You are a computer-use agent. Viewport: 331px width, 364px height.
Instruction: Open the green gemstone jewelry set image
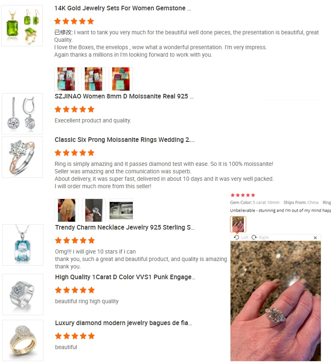[x=22, y=26]
